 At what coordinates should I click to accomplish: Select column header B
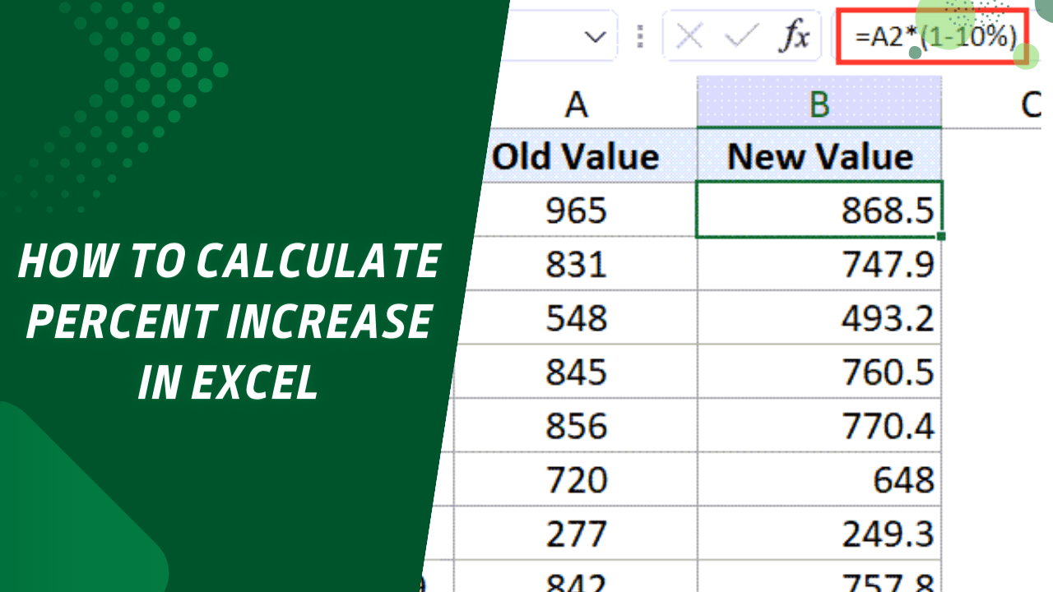819,104
